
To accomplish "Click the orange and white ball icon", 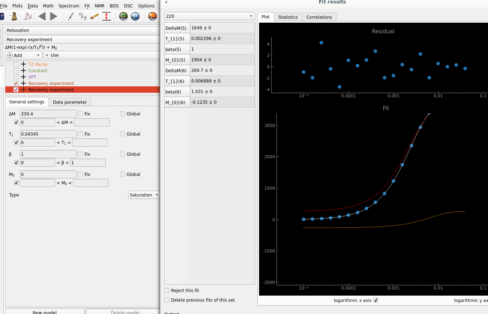I will [x=153, y=16].
